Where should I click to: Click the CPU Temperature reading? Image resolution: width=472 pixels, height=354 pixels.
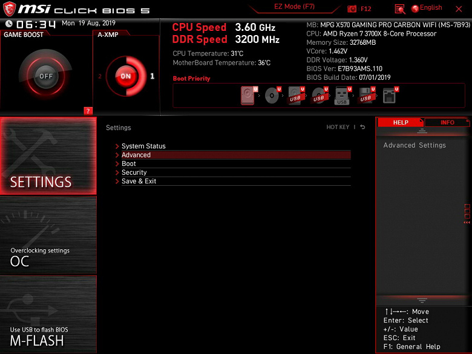(208, 54)
